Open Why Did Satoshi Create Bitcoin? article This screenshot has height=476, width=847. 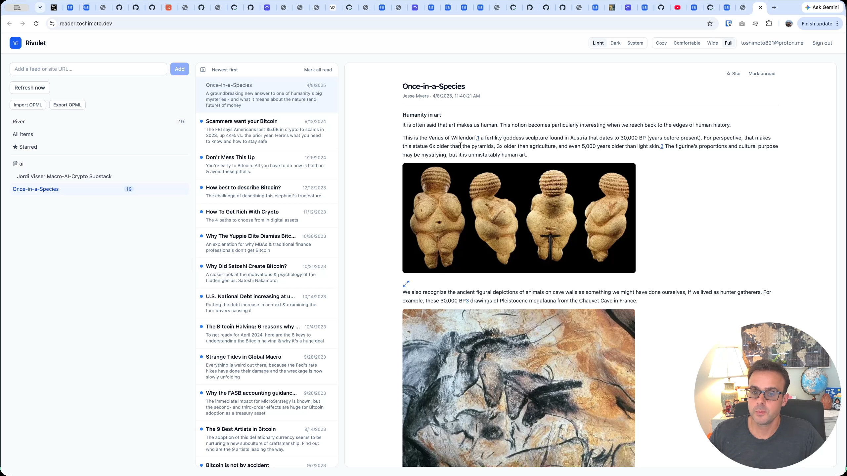(266, 273)
